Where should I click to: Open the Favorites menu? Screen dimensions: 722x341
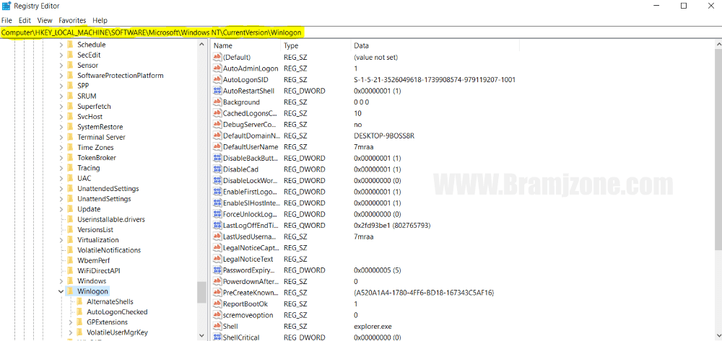click(72, 20)
